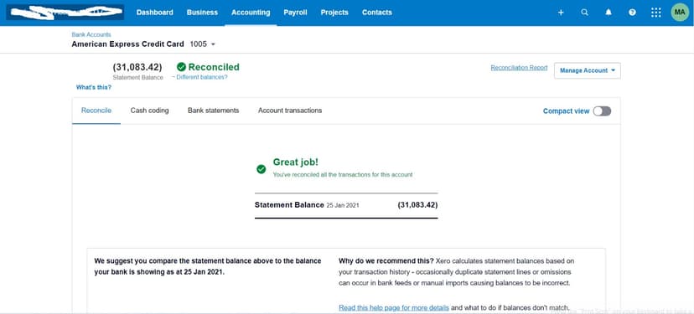Image resolution: width=694 pixels, height=314 pixels.
Task: Click the redacted organisation name in header
Action: [65, 13]
